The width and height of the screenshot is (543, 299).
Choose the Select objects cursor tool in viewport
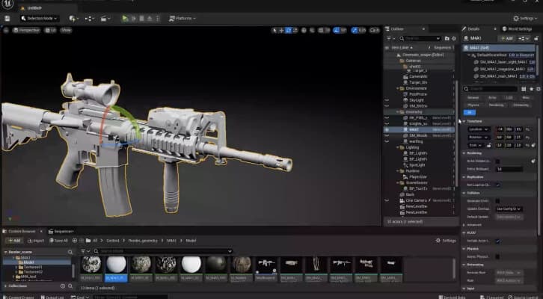click(275, 31)
